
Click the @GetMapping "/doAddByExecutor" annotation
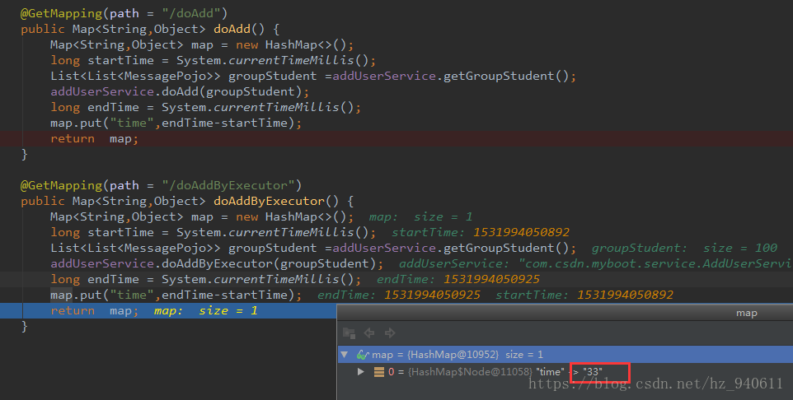161,185
